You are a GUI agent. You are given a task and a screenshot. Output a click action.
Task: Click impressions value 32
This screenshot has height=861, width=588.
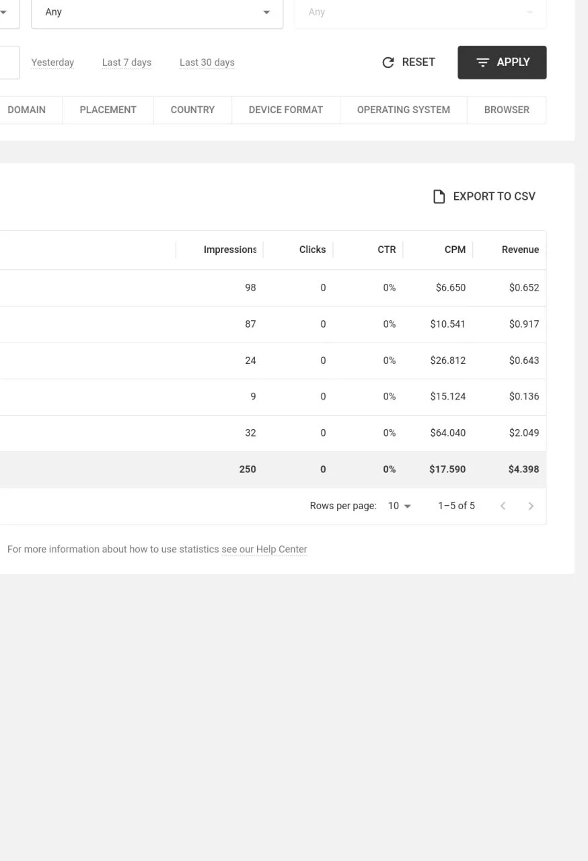tap(250, 433)
